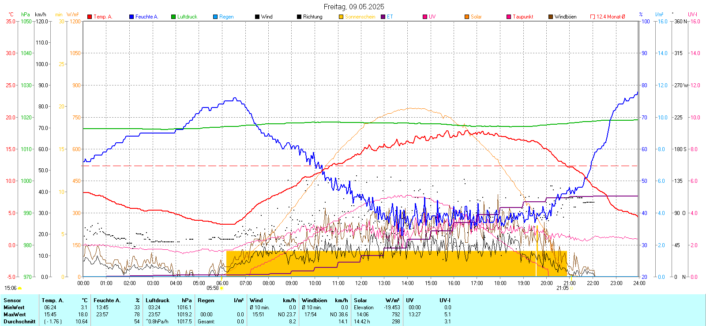706x326 pixels.
Task: Click the blue Feuchte A. legend square
Action: [x=131, y=17]
